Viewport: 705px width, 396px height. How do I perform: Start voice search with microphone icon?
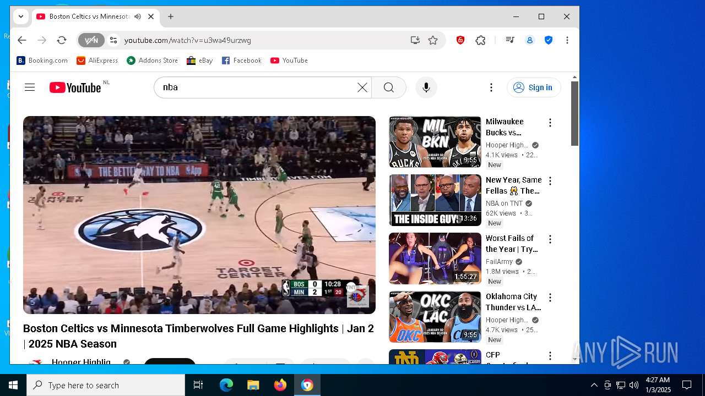426,87
